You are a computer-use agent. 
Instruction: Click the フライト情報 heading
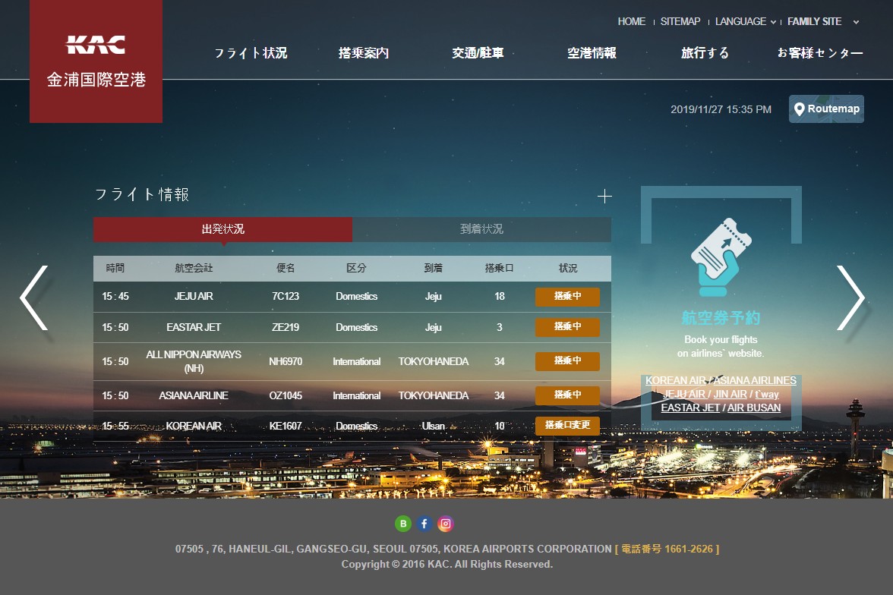[142, 195]
